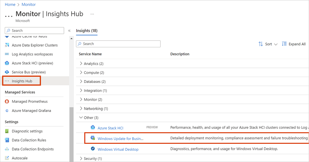Open Data Collection Rules menu item

coord(29,140)
